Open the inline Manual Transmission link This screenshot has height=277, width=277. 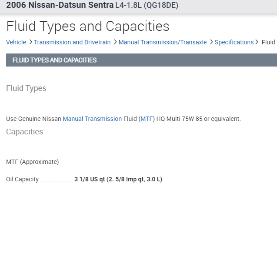pyautogui.click(x=92, y=119)
